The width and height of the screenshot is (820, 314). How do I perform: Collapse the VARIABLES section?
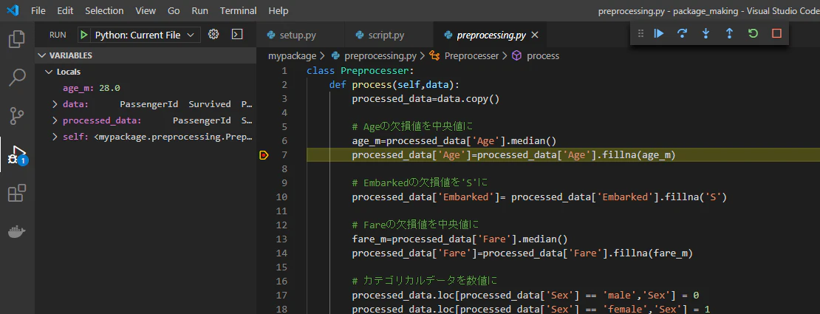pyautogui.click(x=146, y=55)
